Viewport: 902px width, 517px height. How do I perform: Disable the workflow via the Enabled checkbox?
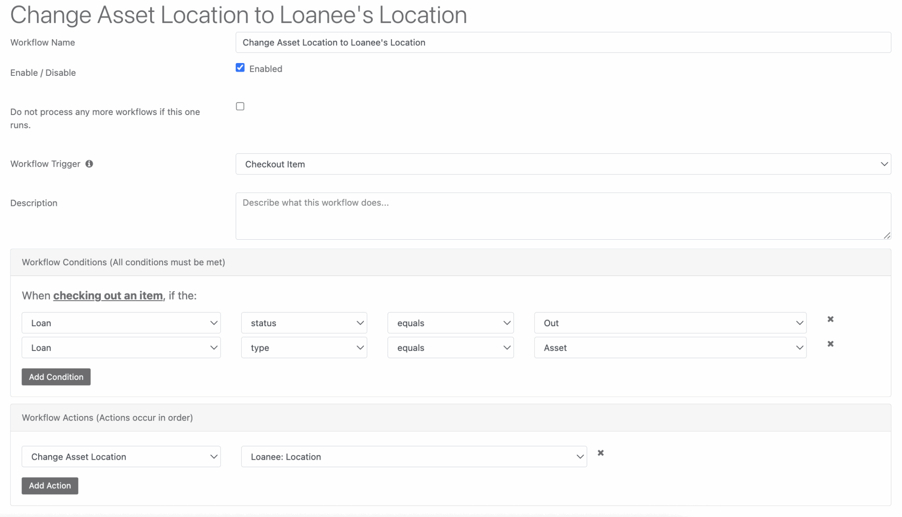[x=240, y=67]
